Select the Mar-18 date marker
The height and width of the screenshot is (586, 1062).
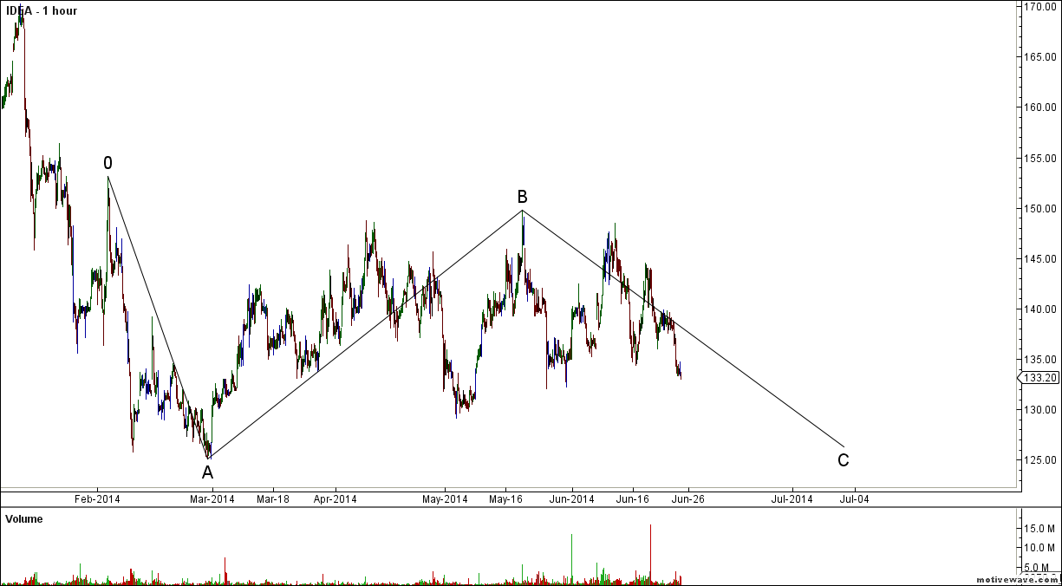point(272,499)
